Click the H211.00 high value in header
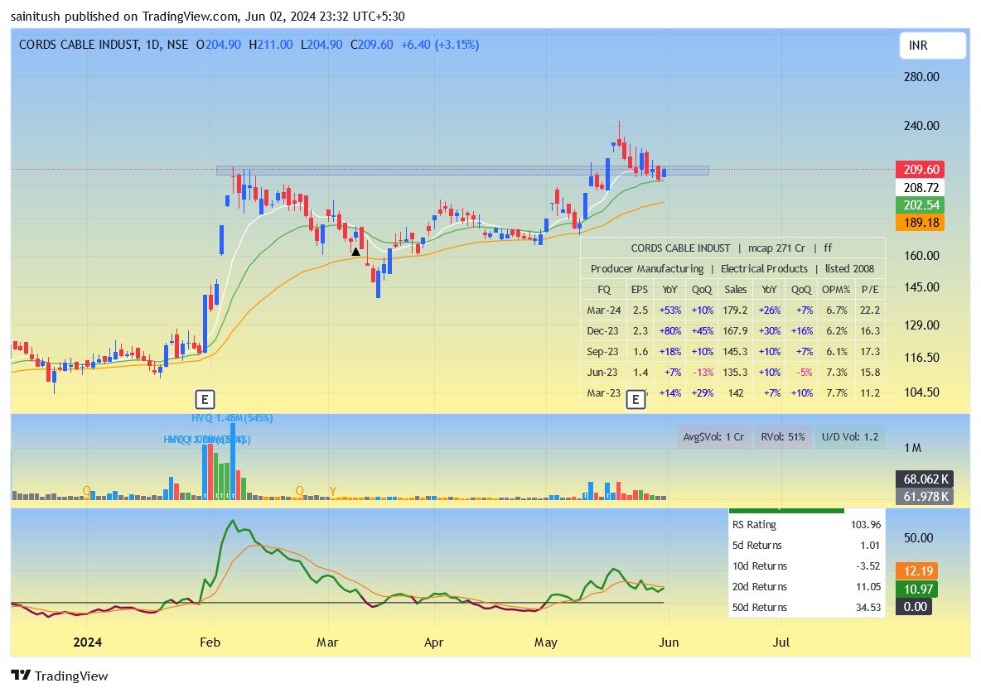Image resolution: width=981 pixels, height=693 pixels. [x=270, y=45]
